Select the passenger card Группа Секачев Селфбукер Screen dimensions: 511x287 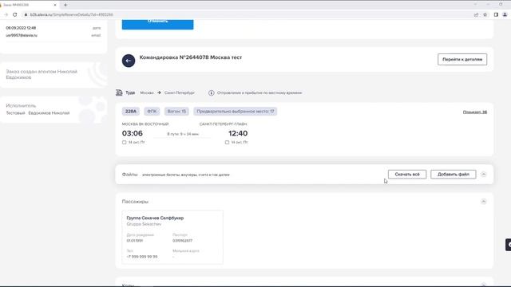coord(172,237)
